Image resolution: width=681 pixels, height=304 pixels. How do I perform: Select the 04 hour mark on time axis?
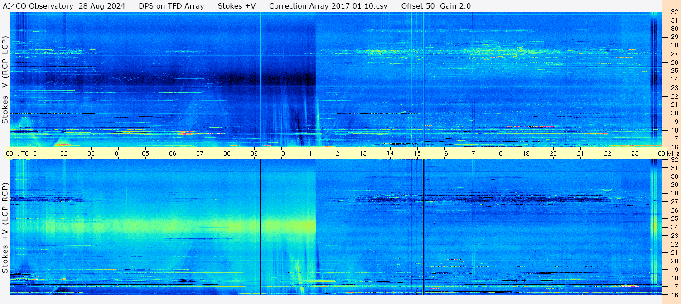pyautogui.click(x=118, y=153)
